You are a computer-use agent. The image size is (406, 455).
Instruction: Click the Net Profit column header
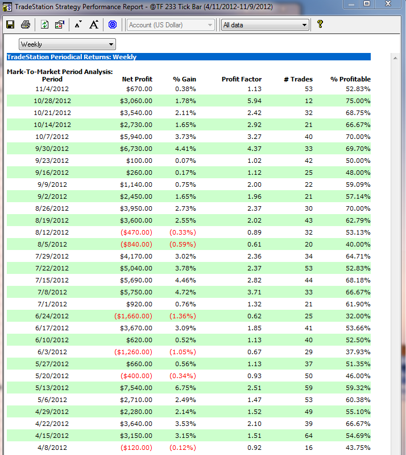(137, 79)
